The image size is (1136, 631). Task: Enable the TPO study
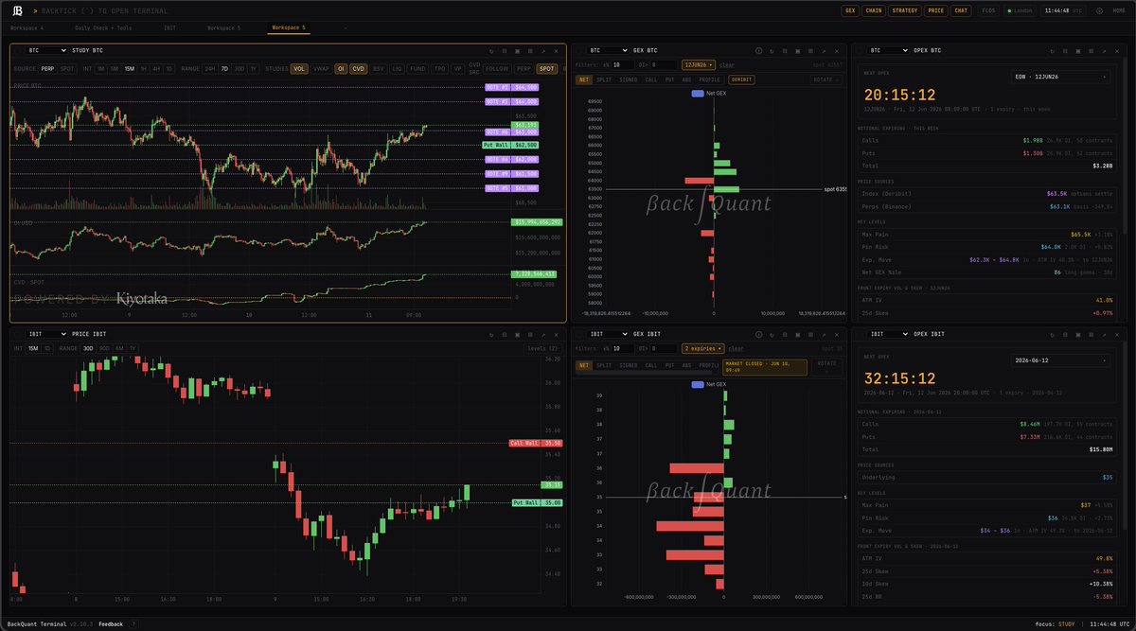[440, 69]
